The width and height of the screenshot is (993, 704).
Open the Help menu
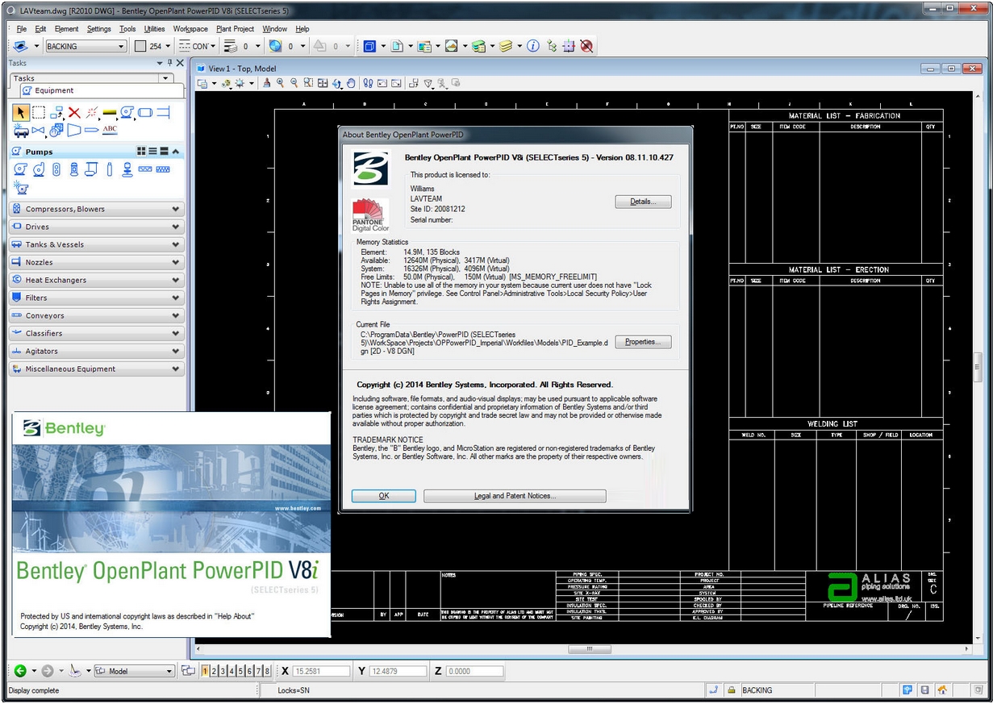[x=302, y=29]
